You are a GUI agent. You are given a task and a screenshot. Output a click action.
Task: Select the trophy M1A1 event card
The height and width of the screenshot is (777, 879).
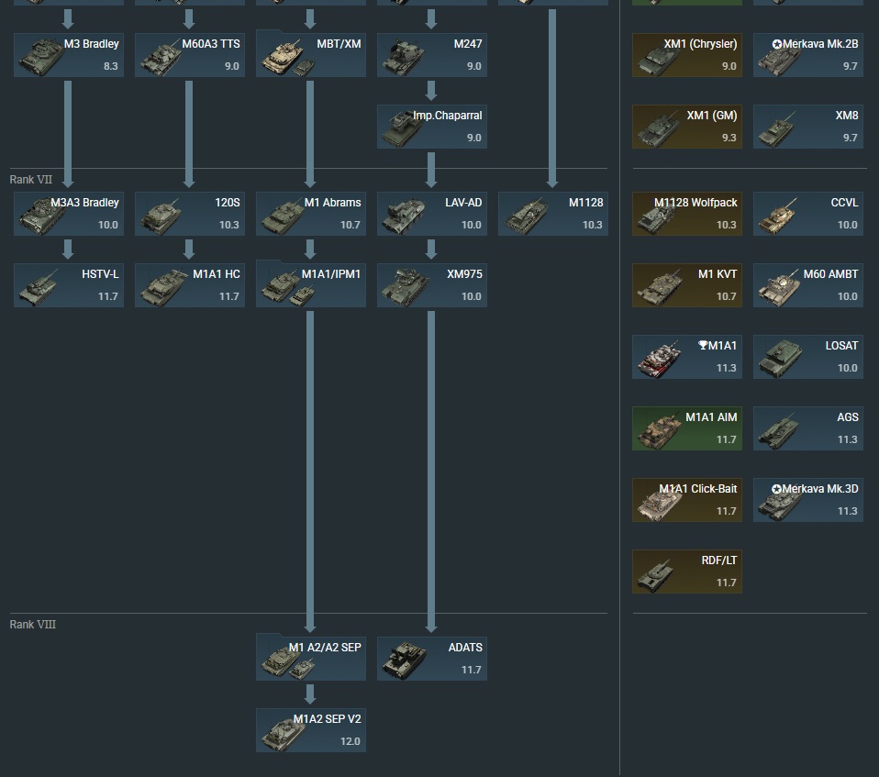686,357
